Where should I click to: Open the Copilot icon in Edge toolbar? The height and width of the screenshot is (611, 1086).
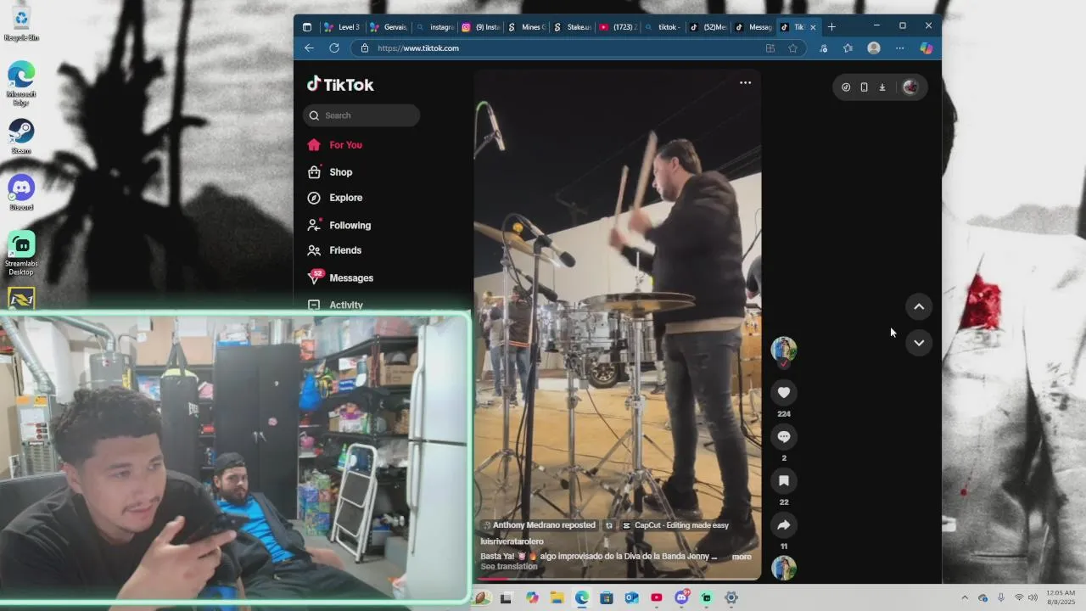point(926,48)
